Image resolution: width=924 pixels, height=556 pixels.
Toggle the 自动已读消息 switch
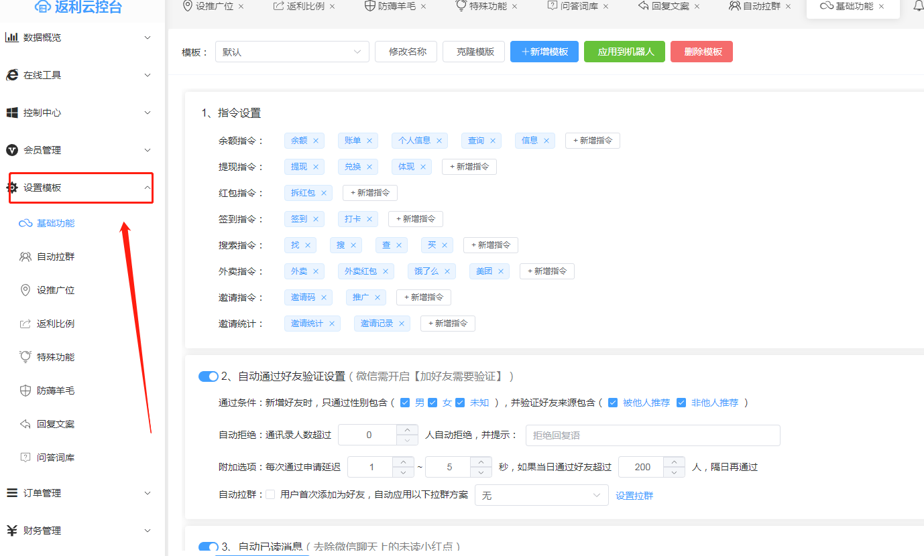[x=209, y=547]
